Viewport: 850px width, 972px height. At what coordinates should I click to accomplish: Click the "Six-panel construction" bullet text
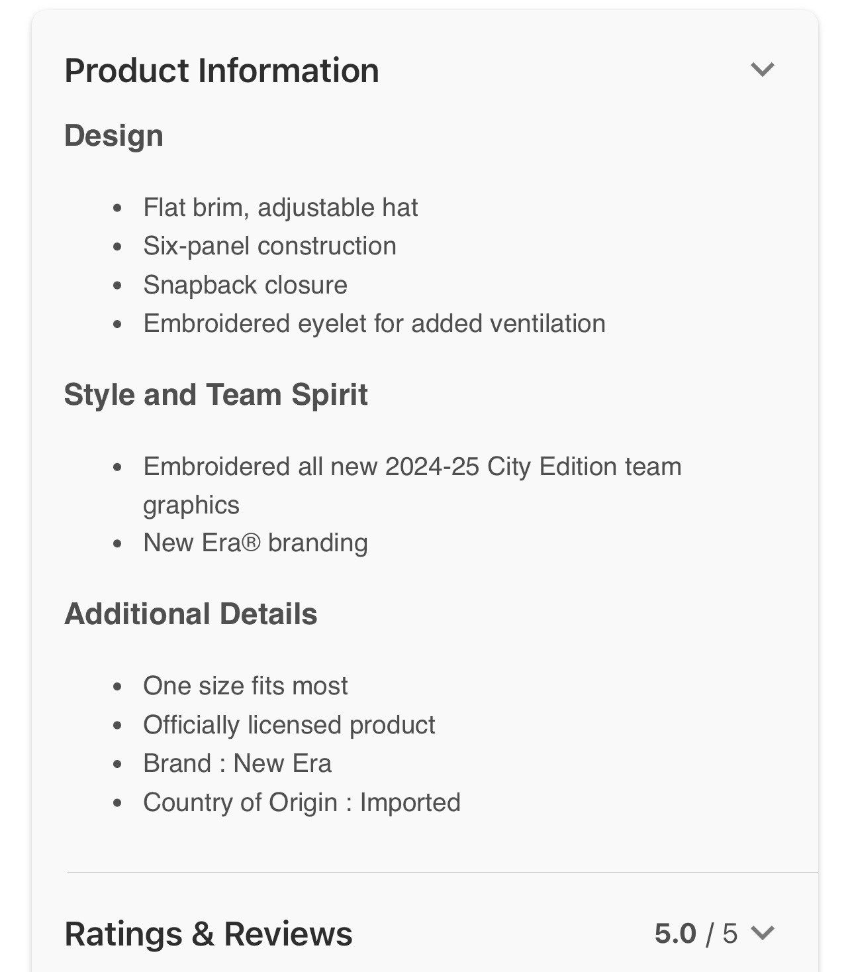point(270,246)
